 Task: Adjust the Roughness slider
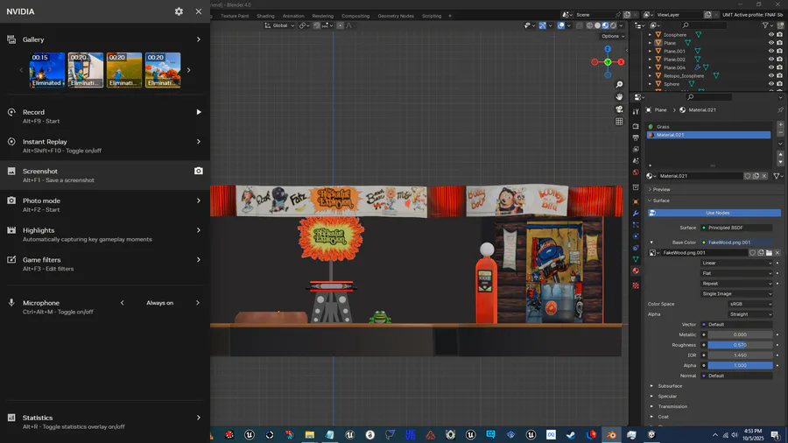pos(740,345)
